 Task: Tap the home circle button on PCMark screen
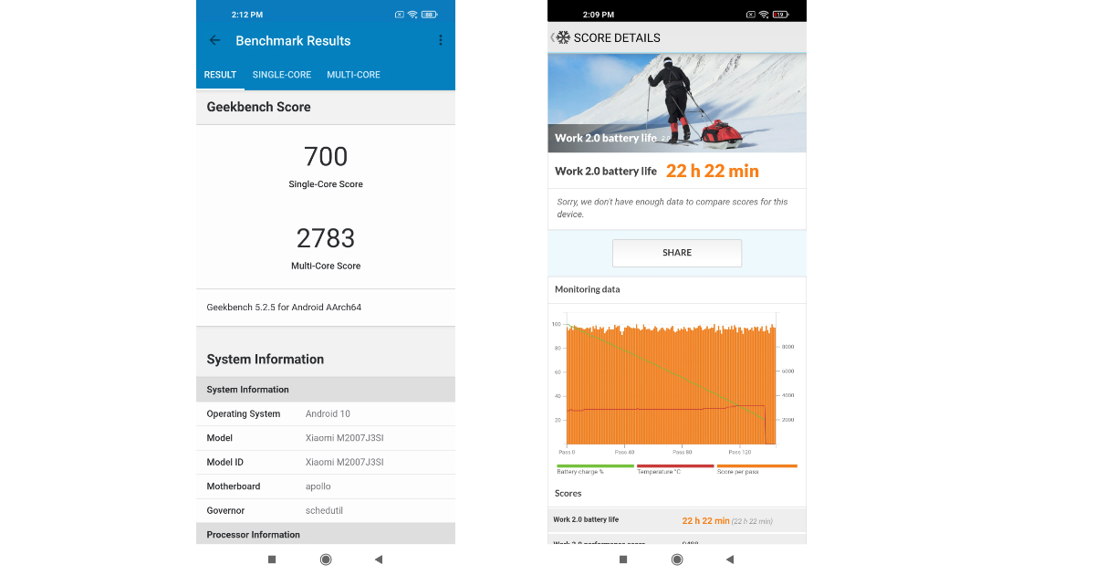(677, 559)
